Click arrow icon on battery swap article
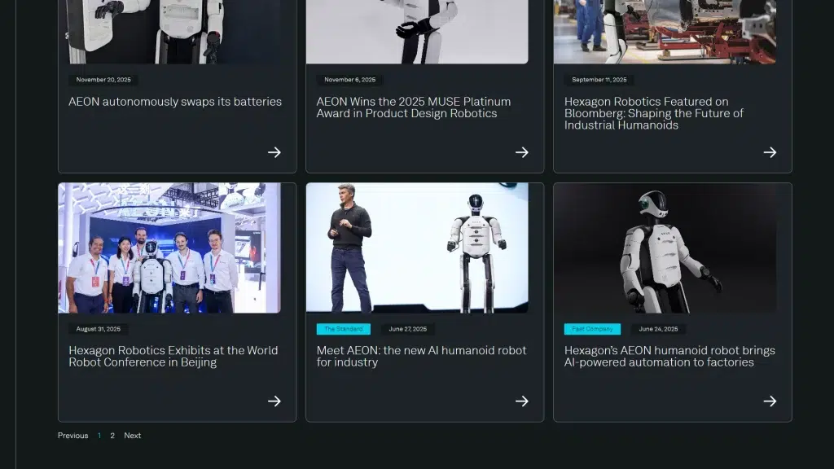The image size is (834, 469). [274, 152]
